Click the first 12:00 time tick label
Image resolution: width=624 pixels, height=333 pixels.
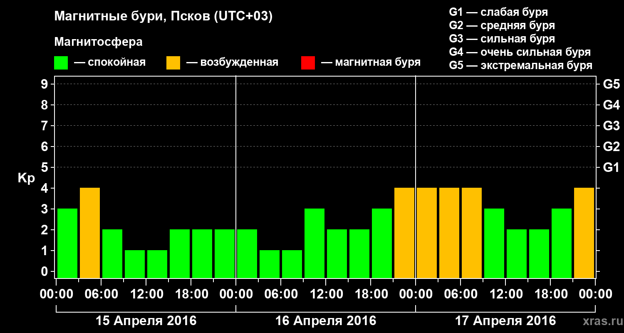point(146,294)
